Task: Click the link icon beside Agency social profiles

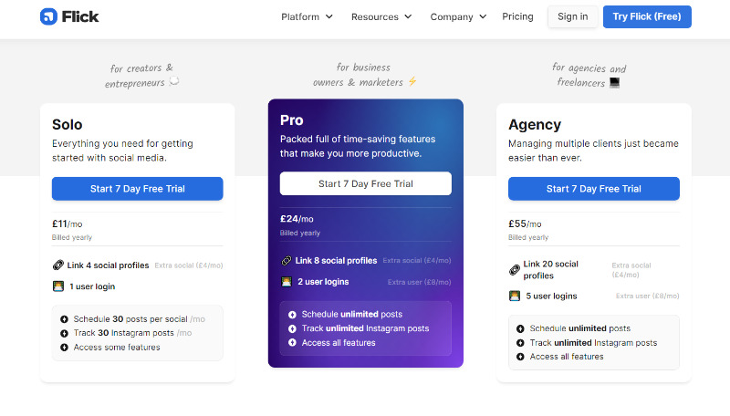Action: [x=515, y=270]
